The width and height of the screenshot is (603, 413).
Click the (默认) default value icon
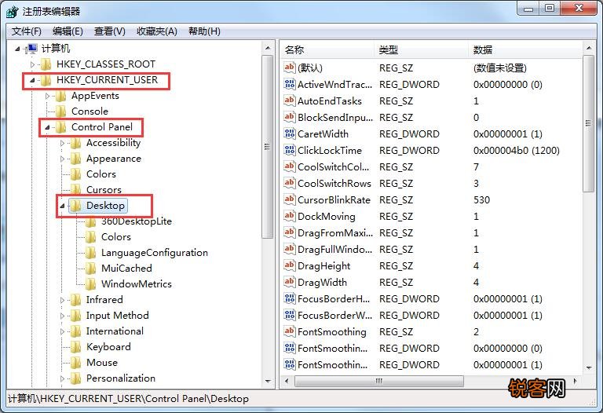[289, 68]
